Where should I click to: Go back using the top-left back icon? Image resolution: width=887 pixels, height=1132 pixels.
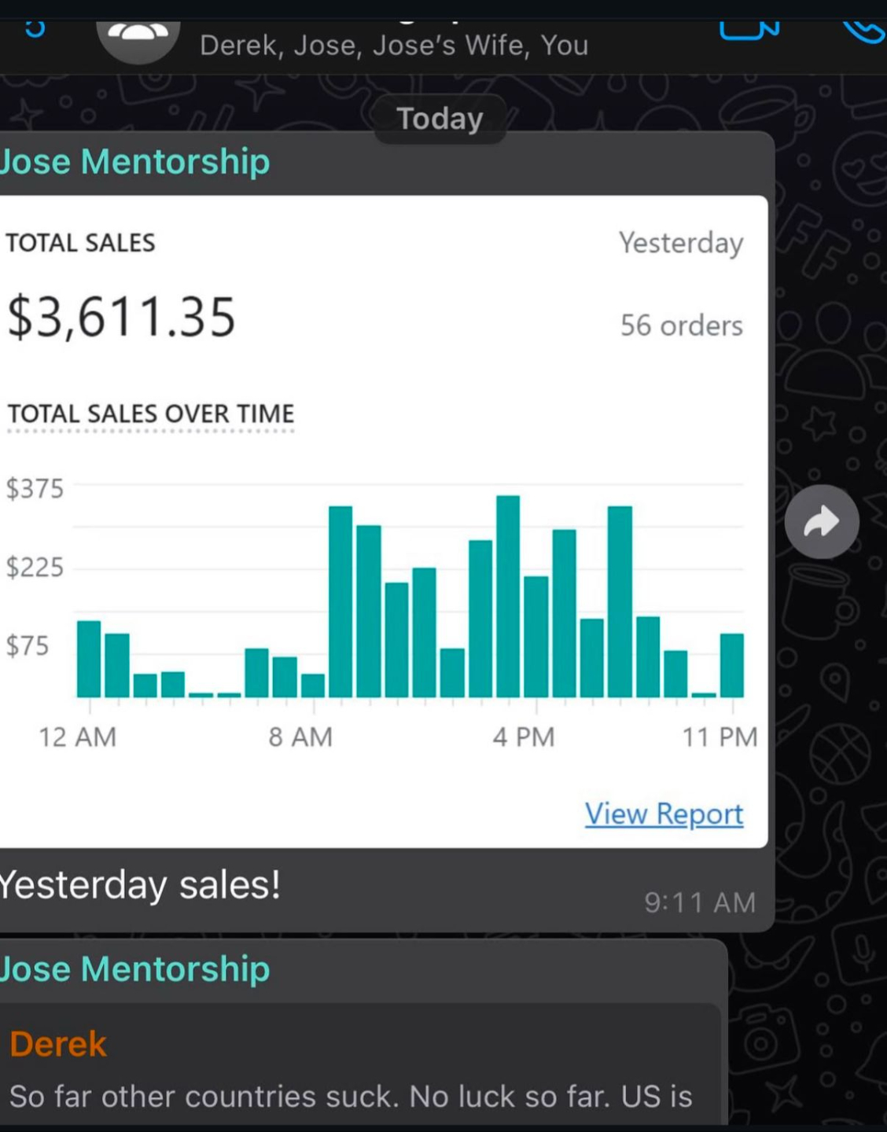click(x=35, y=30)
